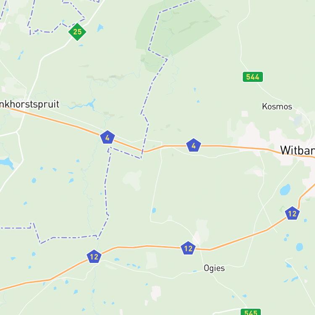Click the oval lake just south of Witbank
Image resolution: width=315 pixels, height=315 pixels.
click(x=285, y=190)
